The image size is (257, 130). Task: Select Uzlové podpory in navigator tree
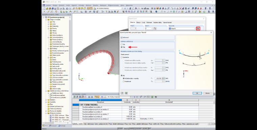tap(57, 35)
